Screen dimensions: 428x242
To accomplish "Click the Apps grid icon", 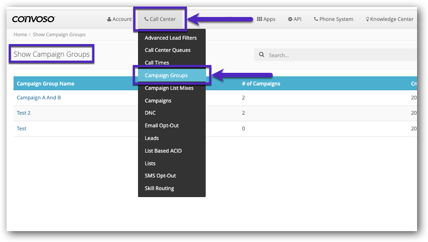I will point(259,19).
